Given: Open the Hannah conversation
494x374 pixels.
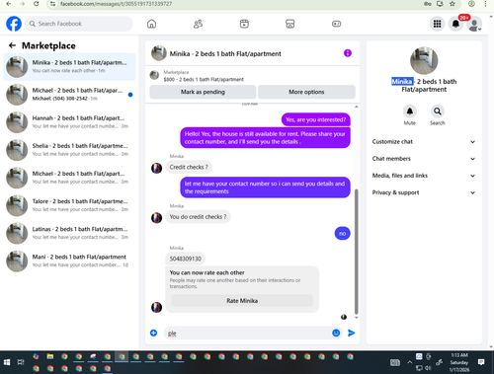Looking at the screenshot, I should (x=69, y=122).
